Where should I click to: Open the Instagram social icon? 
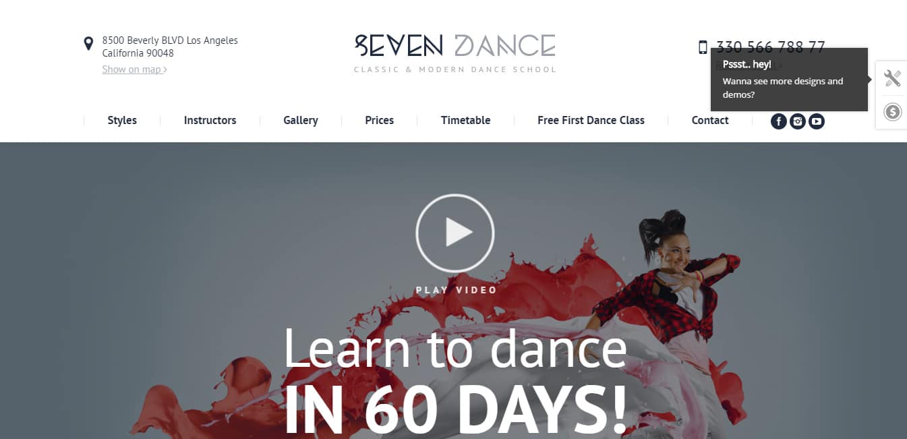pos(798,121)
